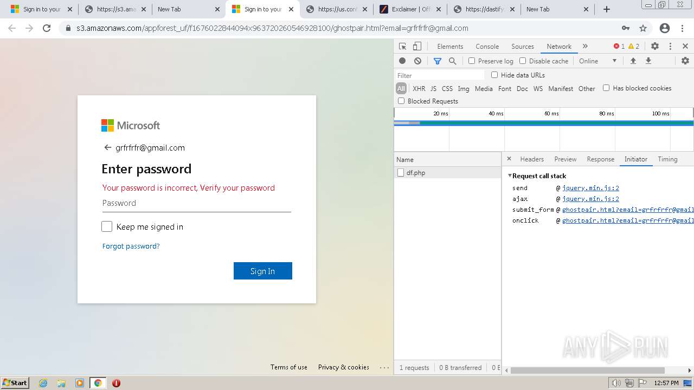Open the Headers tab
The height and width of the screenshot is (390, 694).
click(532, 159)
